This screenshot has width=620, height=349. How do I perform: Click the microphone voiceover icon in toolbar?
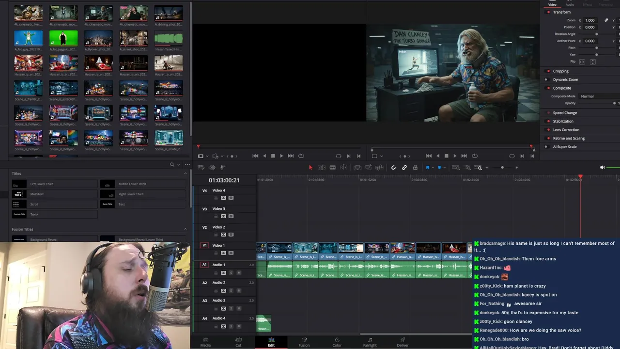[x=222, y=167]
